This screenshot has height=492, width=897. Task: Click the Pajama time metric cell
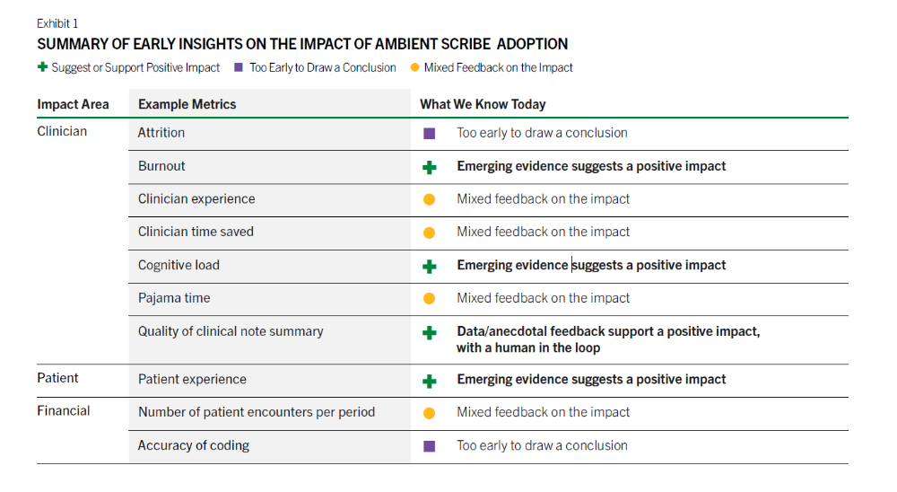click(x=174, y=298)
